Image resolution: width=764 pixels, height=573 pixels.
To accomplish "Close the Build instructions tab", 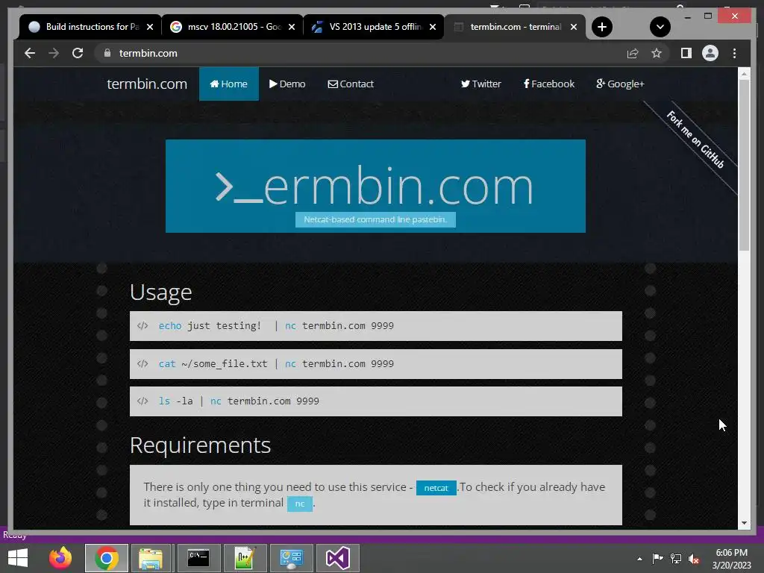I will (x=150, y=27).
